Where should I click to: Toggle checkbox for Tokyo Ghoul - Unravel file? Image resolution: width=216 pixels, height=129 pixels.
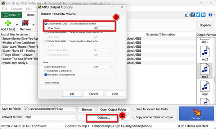click(2, 55)
